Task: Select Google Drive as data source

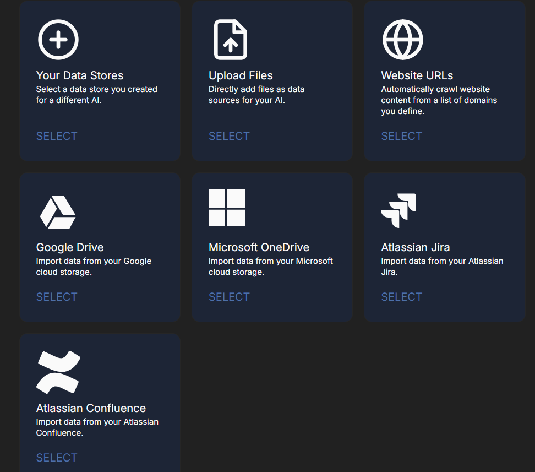Action: point(57,297)
